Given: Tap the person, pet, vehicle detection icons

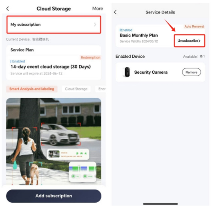Looking at the screenshot, I should coord(81,154).
